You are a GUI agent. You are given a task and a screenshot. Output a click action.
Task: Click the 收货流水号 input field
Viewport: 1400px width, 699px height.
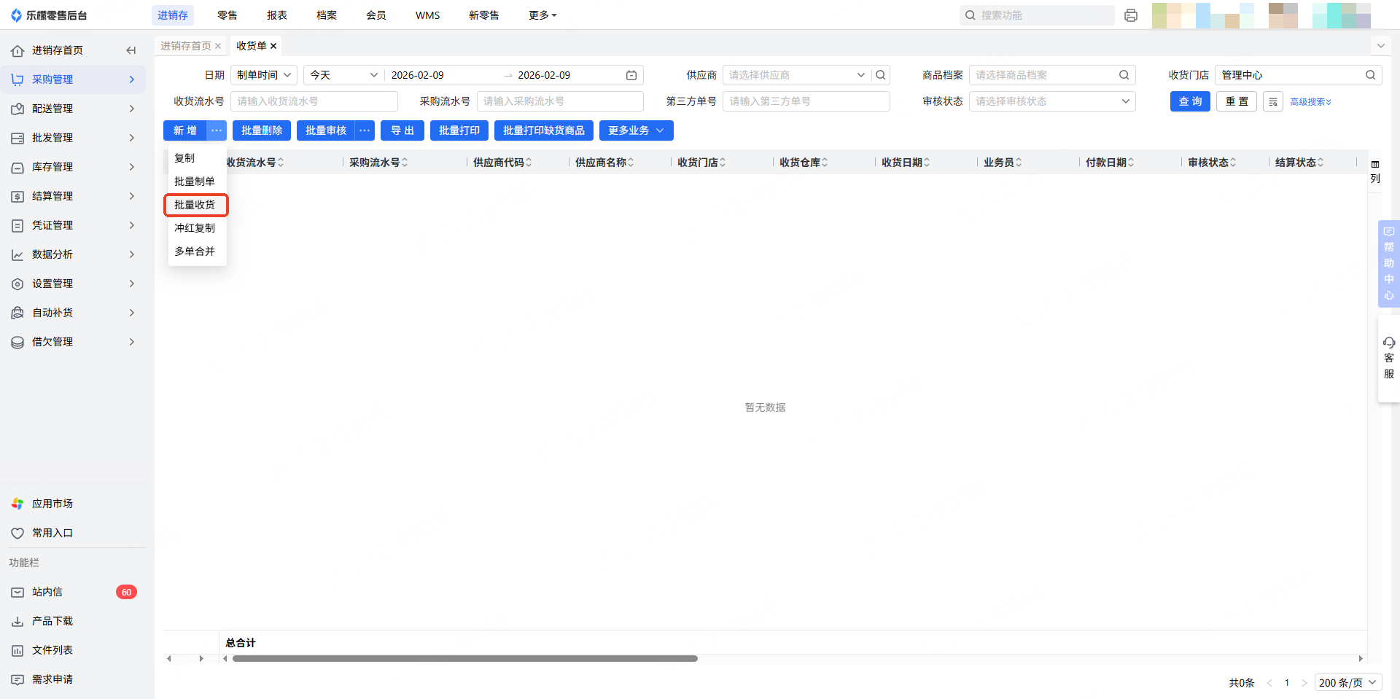coord(314,101)
